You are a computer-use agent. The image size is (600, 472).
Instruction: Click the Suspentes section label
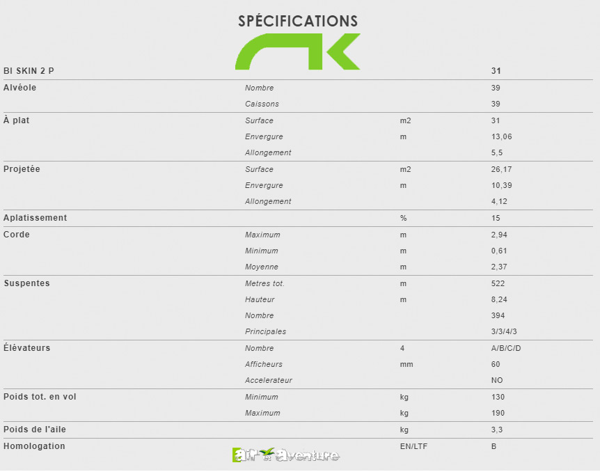coord(26,283)
